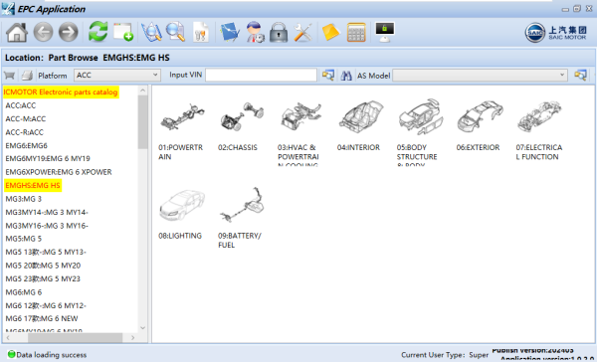This screenshot has width=597, height=362.
Task: Click lookup icon beside AS Model
Action: coord(580,75)
